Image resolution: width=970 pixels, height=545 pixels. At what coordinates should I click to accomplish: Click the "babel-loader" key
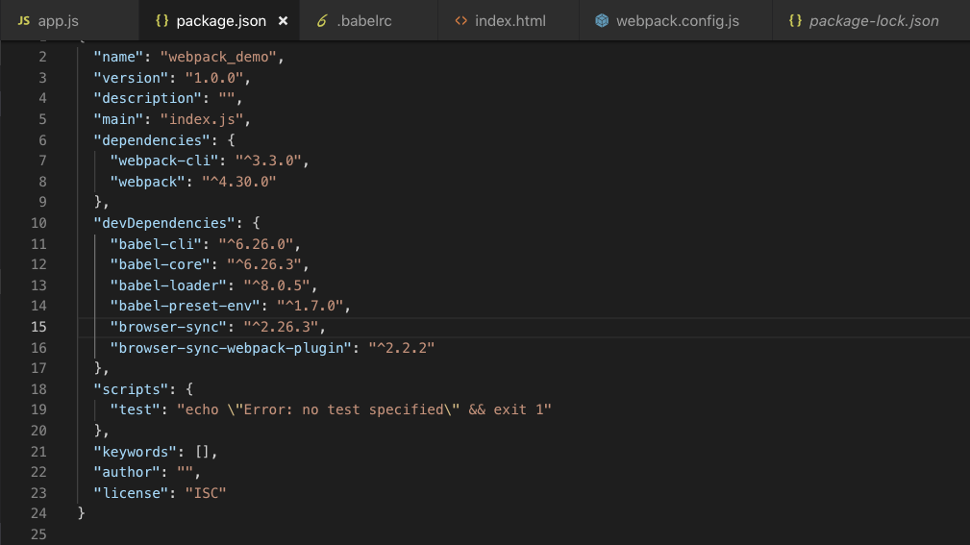168,285
